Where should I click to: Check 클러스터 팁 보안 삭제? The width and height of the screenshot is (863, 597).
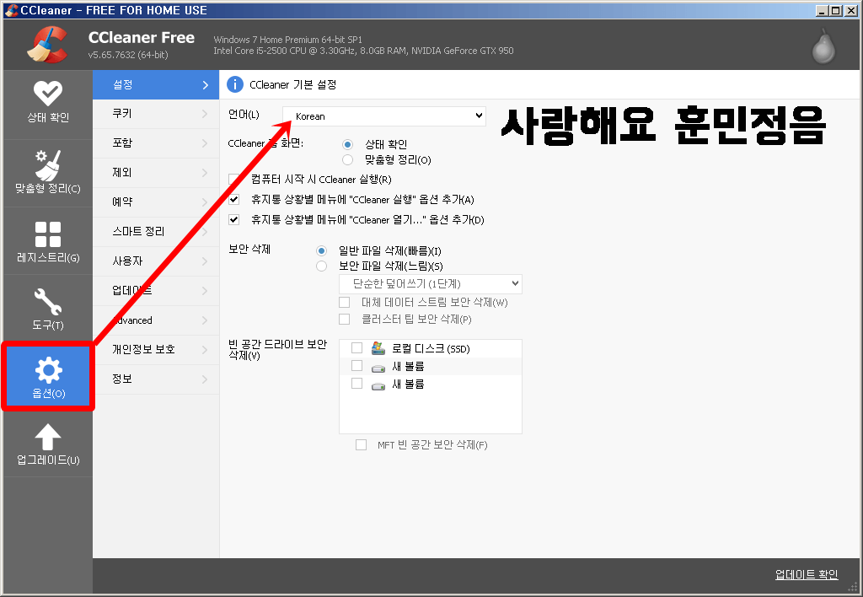point(345,319)
